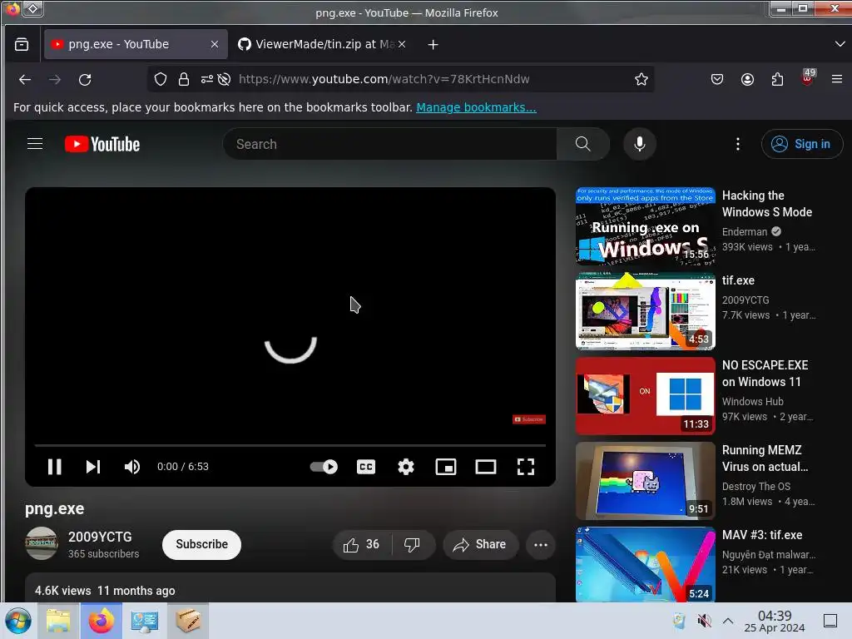Show tracking protection shield info
Viewport: 852px width, 639px height.
[x=161, y=79]
